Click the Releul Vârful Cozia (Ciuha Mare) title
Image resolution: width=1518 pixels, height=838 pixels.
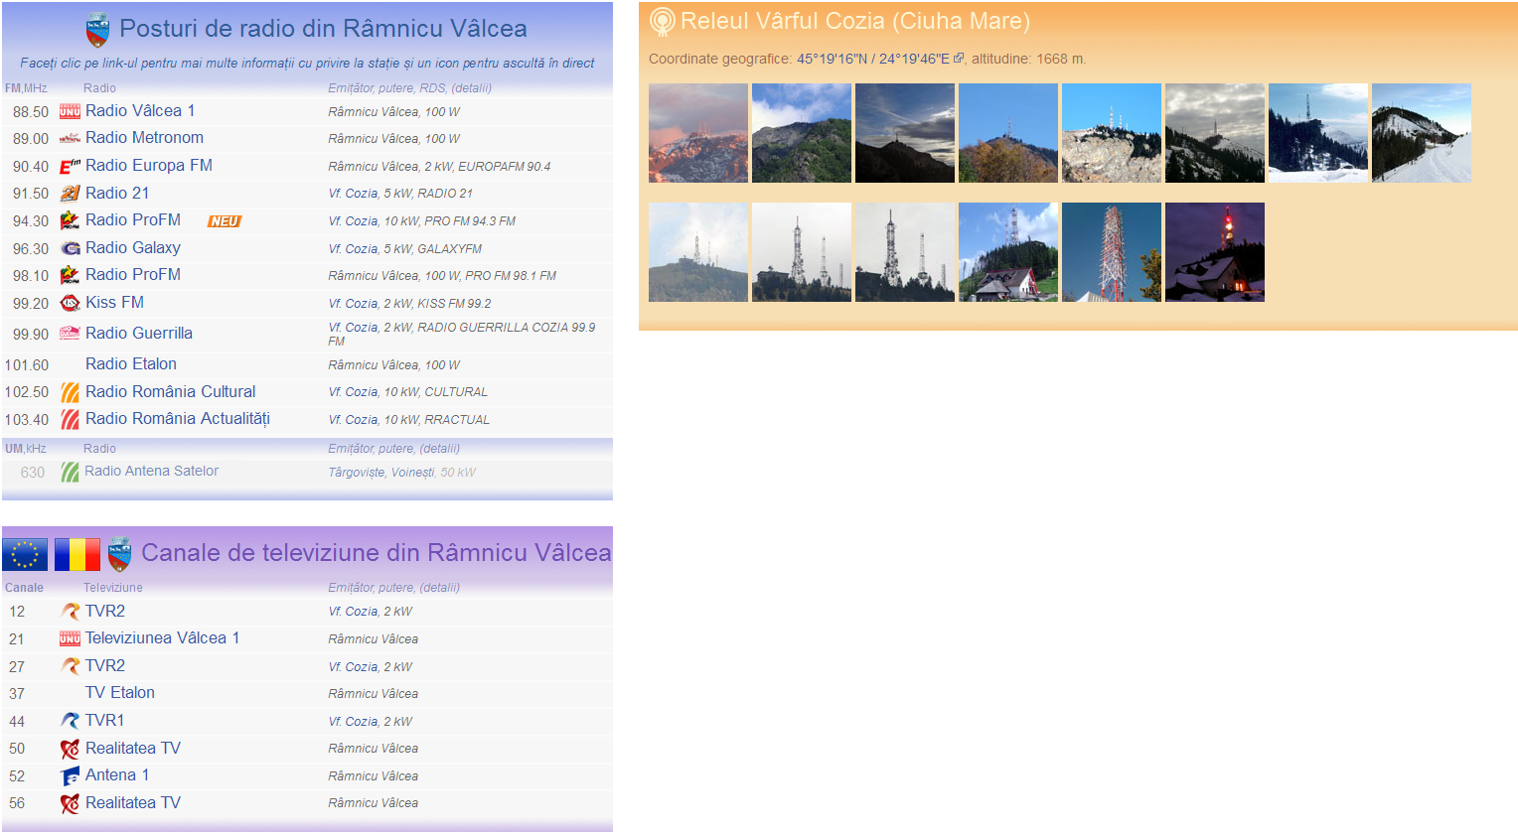(x=855, y=21)
